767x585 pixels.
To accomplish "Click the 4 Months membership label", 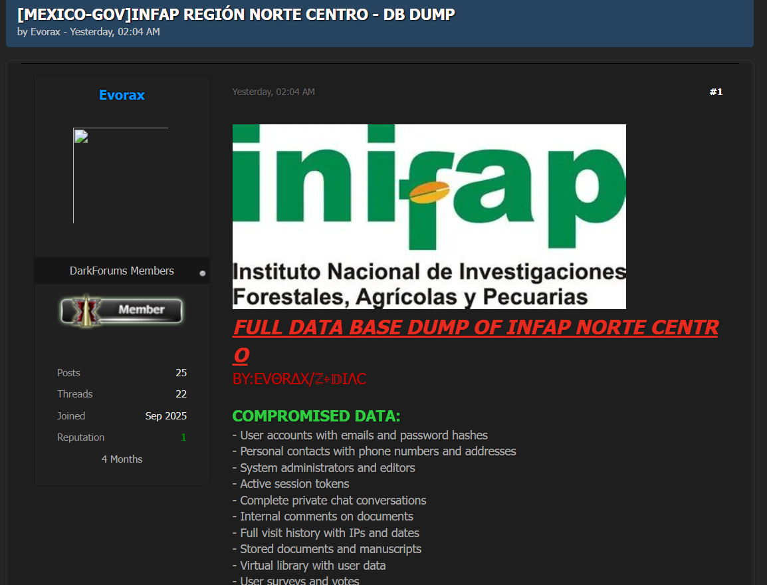I will click(122, 459).
